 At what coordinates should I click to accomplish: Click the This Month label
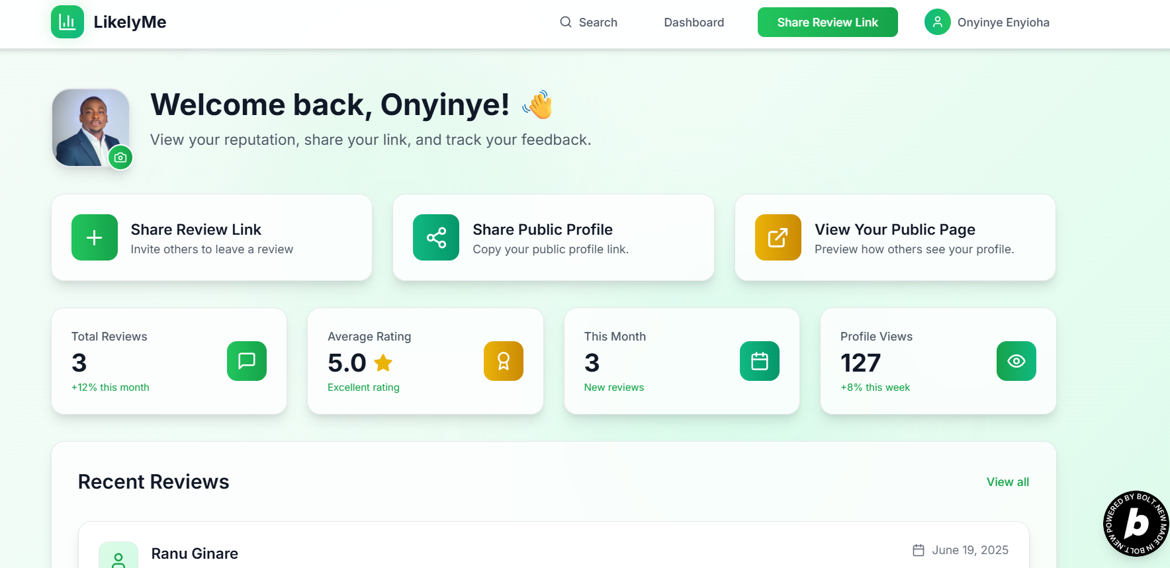click(x=615, y=337)
